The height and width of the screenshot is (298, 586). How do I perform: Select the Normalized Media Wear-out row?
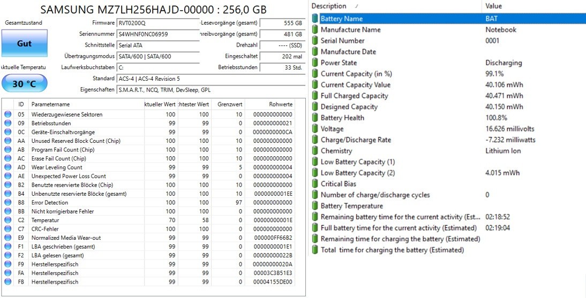point(149,238)
